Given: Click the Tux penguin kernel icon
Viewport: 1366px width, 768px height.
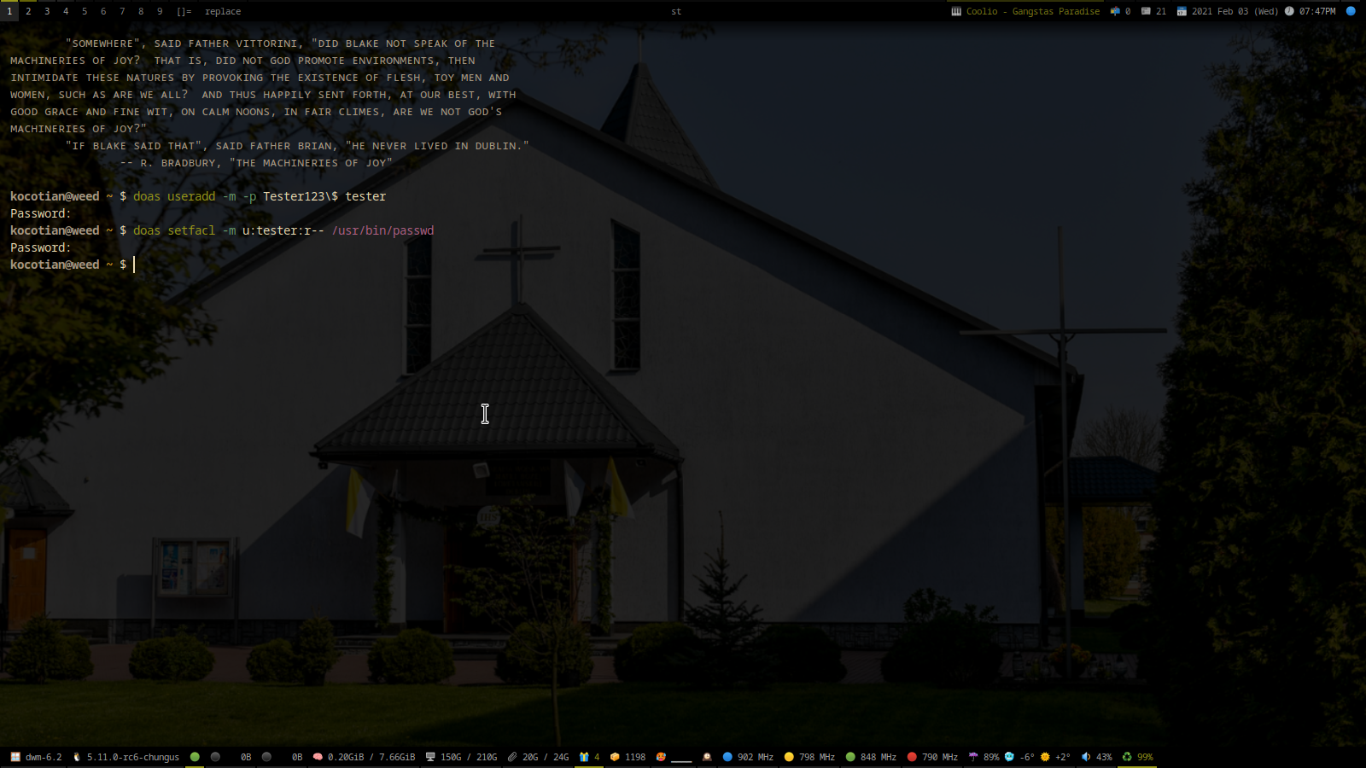Looking at the screenshot, I should (77, 757).
